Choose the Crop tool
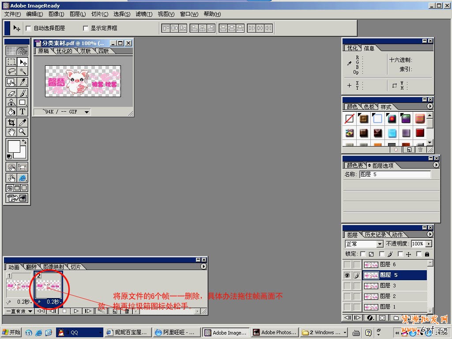The image size is (452, 339). coord(11,123)
